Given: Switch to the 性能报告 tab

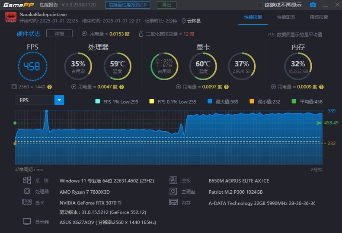Looking at the screenshot, I should 253,17.
